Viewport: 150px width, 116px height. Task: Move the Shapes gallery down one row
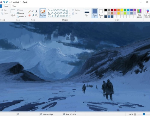click(70, 13)
